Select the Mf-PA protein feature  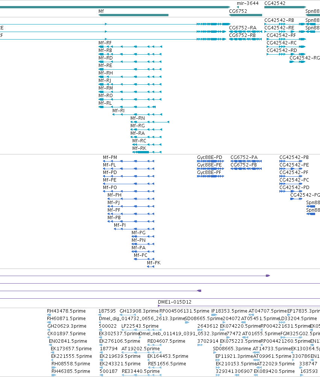coord(143,252)
